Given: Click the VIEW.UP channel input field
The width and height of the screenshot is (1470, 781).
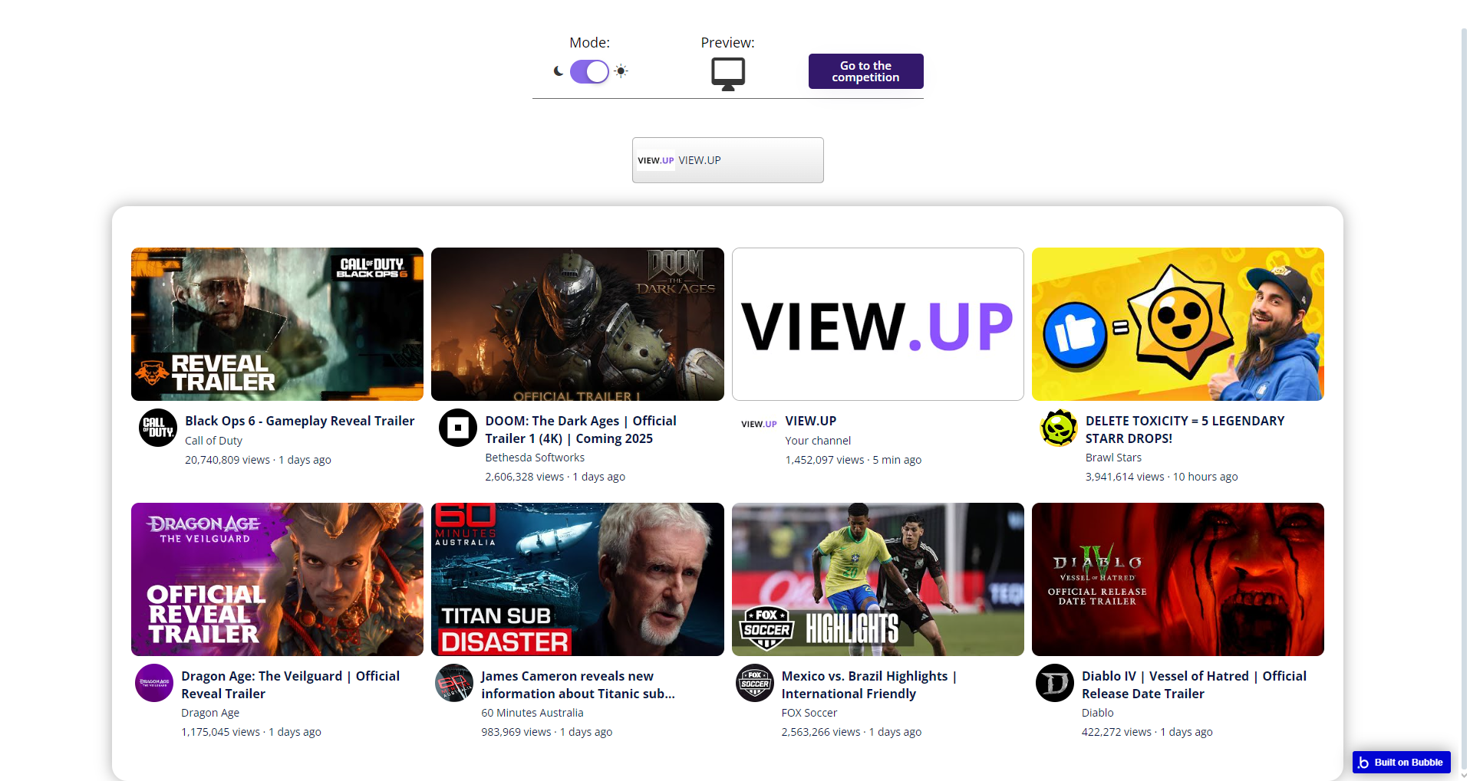Looking at the screenshot, I should click(x=728, y=160).
